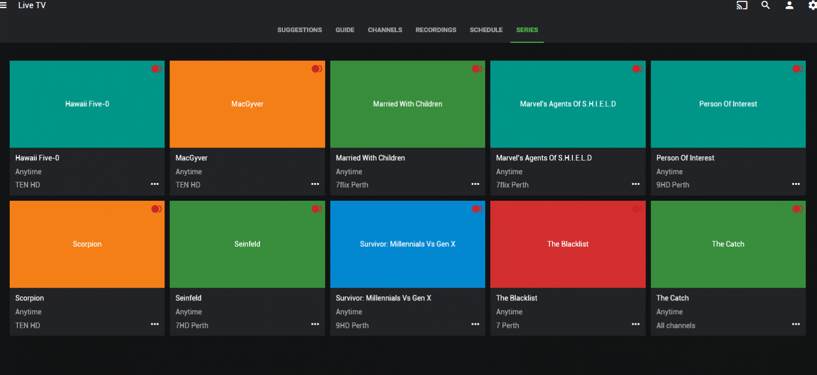
Task: Click recording indicator on Marvel's Agents Of S.H.I.E.L.D
Action: coord(637,68)
